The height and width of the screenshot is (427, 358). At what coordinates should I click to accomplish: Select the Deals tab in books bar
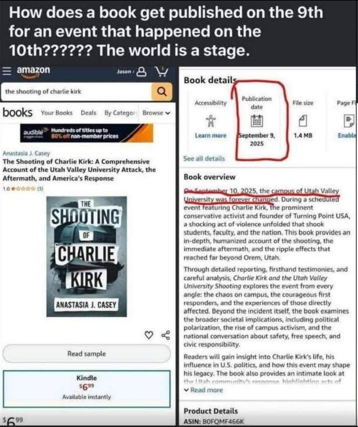point(88,113)
